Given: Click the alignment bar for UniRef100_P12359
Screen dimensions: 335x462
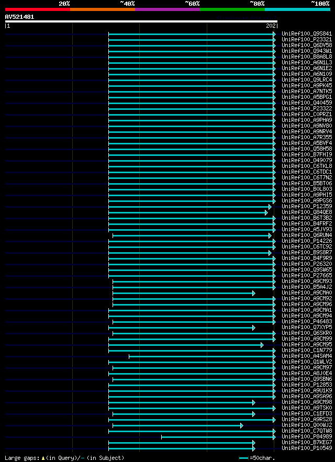Looking at the screenshot, I should coord(190,207).
